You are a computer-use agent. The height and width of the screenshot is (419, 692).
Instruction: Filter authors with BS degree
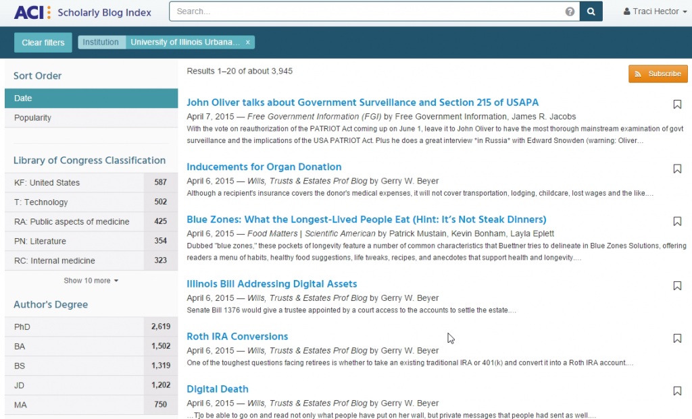[91, 366]
